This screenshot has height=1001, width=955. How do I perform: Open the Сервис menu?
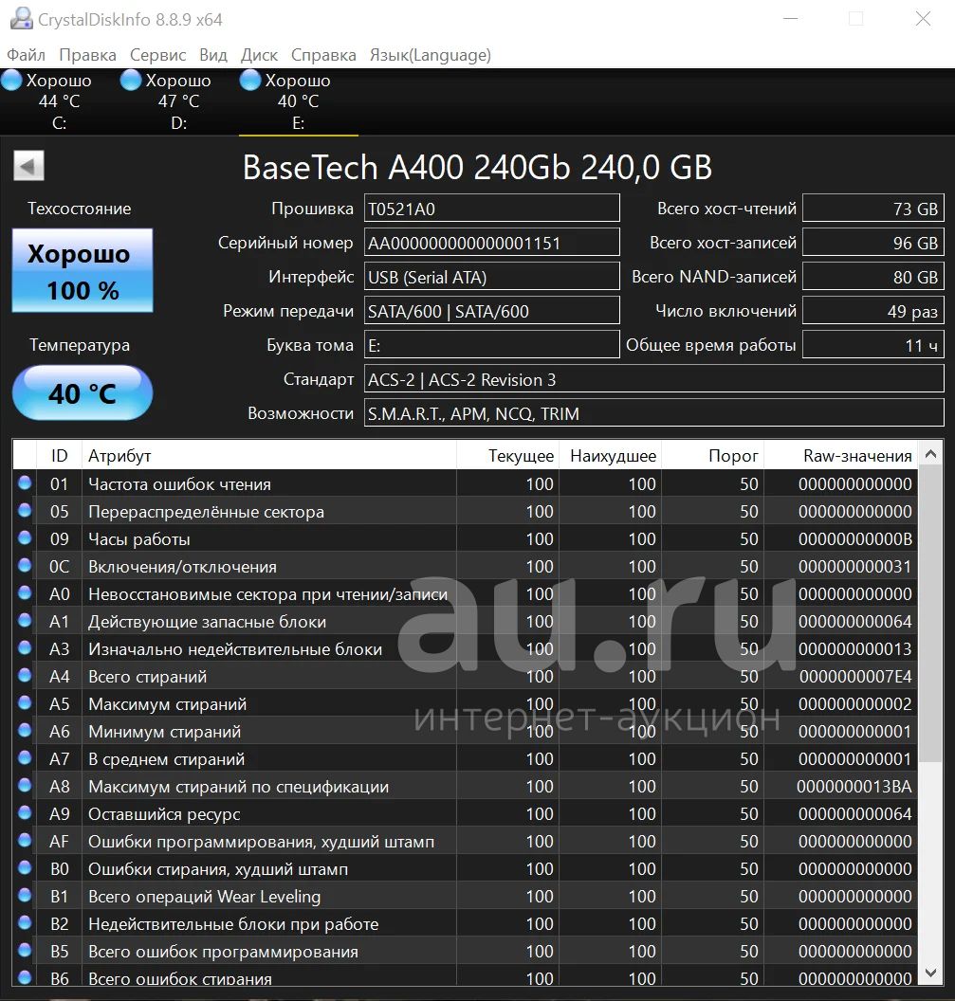point(157,55)
